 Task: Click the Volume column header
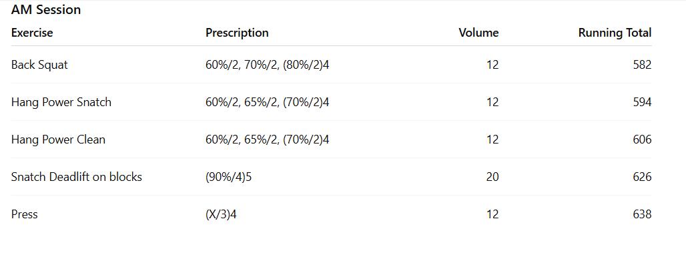point(478,33)
